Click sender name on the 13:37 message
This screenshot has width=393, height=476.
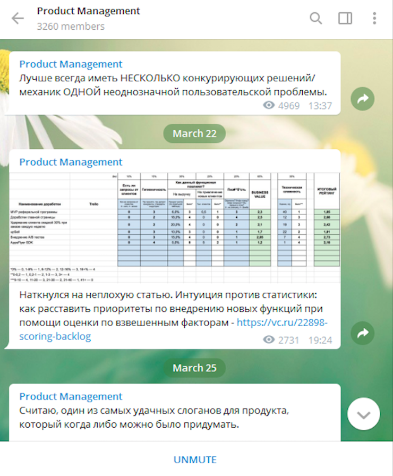coord(71,64)
